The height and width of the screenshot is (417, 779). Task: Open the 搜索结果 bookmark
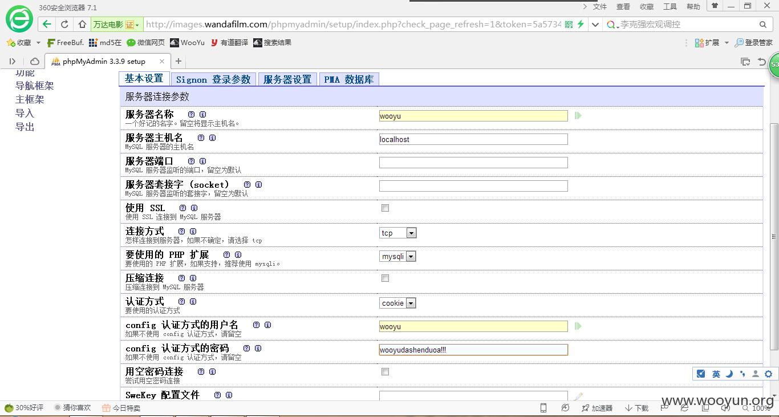tap(272, 43)
